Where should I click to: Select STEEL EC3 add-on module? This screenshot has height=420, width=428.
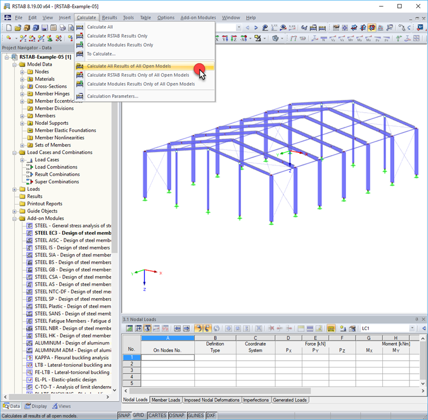[73, 233]
